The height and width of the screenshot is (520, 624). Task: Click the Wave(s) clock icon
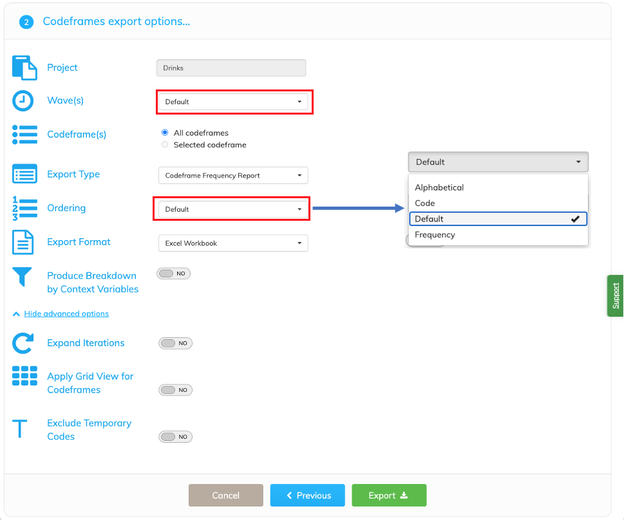click(23, 100)
